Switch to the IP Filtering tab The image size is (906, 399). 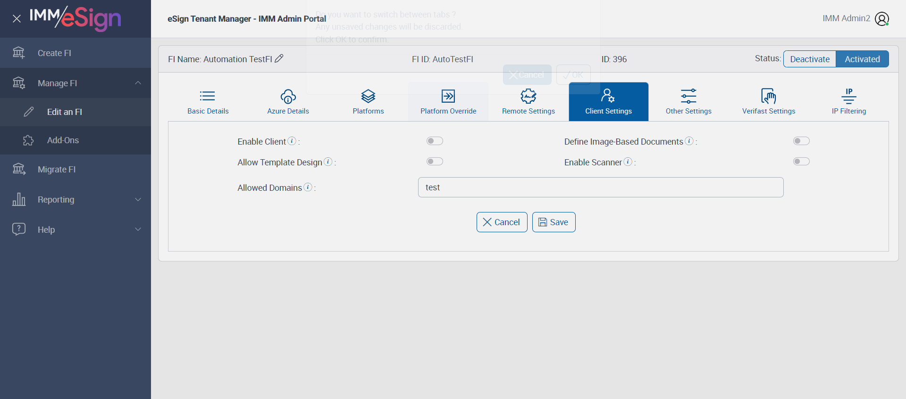[x=849, y=102]
